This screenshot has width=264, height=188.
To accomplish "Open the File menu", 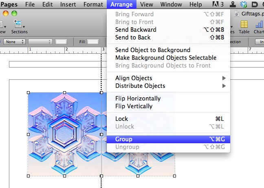I will (30, 4).
